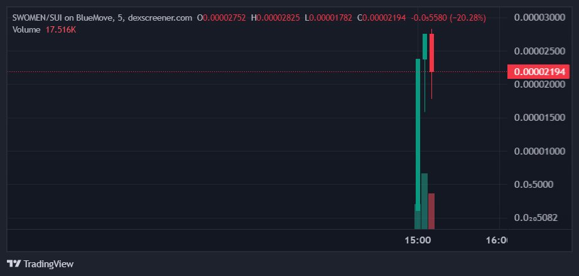Viewport: 579px width, 276px height.
Task: Click the 16:00 time axis label
Action: 497,240
